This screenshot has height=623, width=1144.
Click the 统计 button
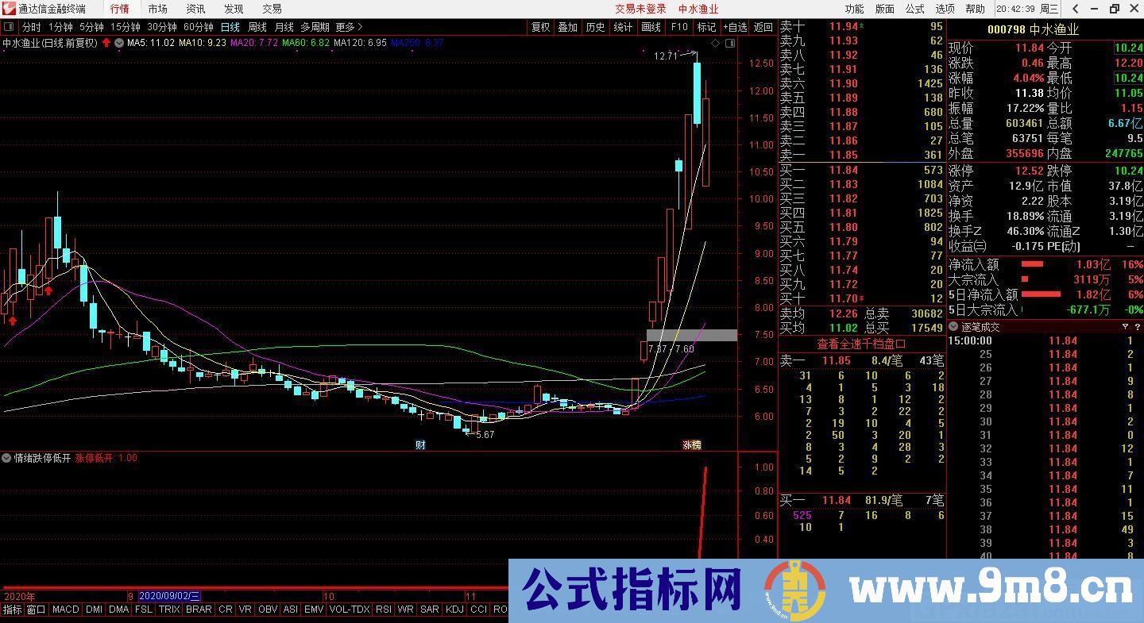point(623,27)
